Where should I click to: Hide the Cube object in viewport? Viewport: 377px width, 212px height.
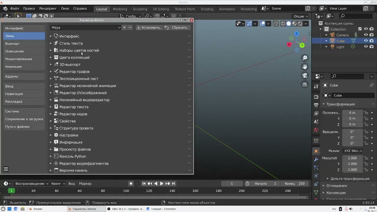366,41
